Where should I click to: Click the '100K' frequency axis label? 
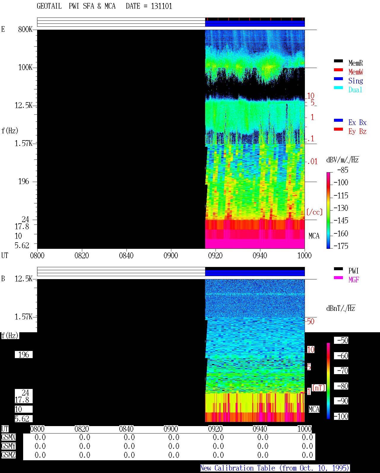click(25, 67)
